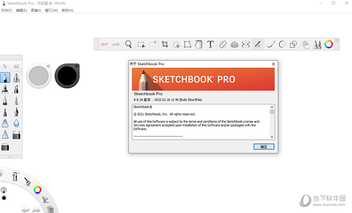Image resolution: width=352 pixels, height=213 pixels.
Task: Click the license text scrollbar up arrow
Action: click(x=272, y=107)
